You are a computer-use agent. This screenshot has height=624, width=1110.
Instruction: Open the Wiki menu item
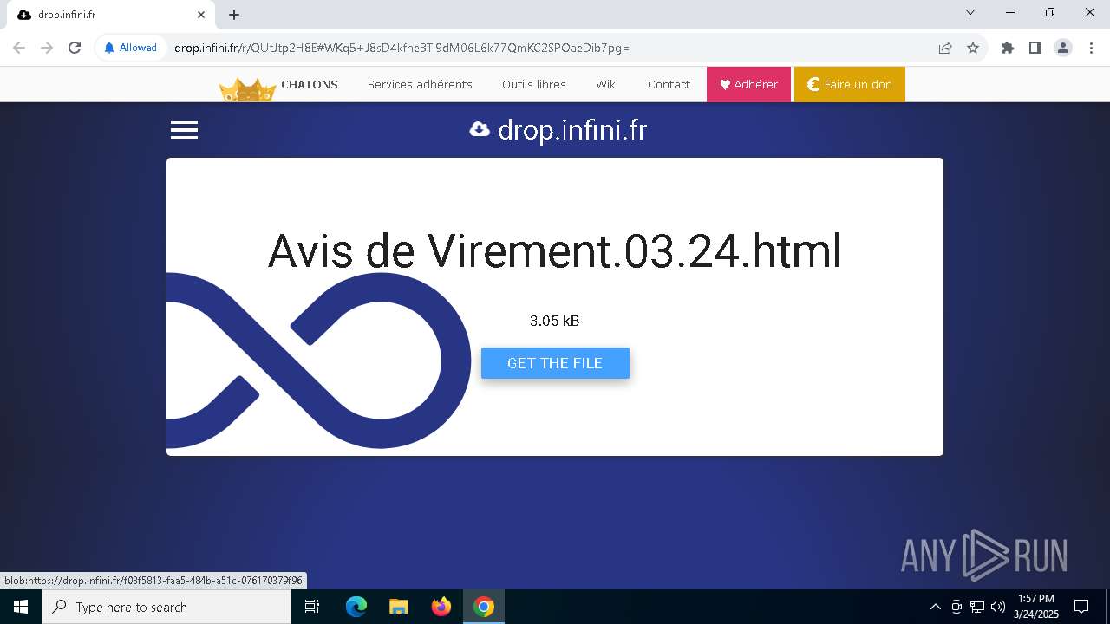607,84
